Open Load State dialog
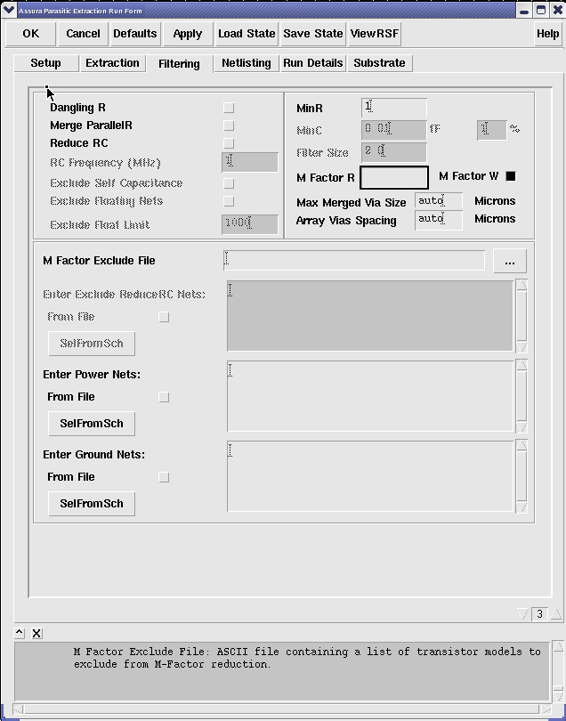This screenshot has height=721, width=566. 247,34
